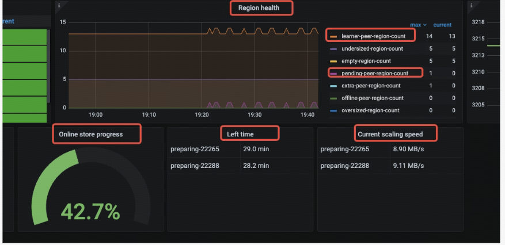This screenshot has width=505, height=245.
Task: Sort legend by current column
Action: coord(442,25)
